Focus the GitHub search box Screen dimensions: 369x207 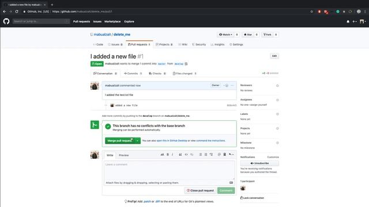[x=41, y=21]
